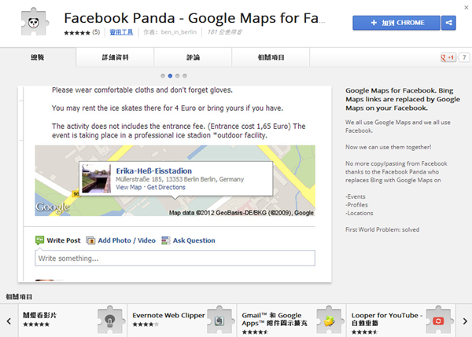
Task: Click the Write Post icon
Action: 40,240
